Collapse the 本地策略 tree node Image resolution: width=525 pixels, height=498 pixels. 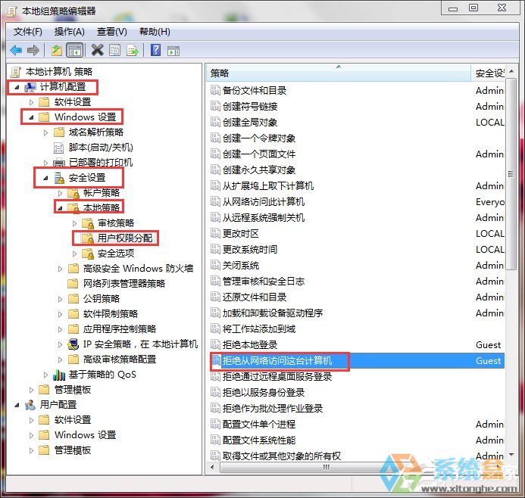(61, 208)
